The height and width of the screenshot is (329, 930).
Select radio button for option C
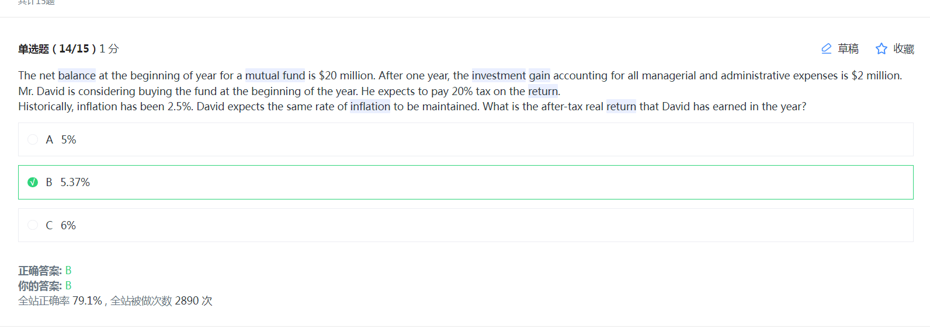click(x=33, y=225)
